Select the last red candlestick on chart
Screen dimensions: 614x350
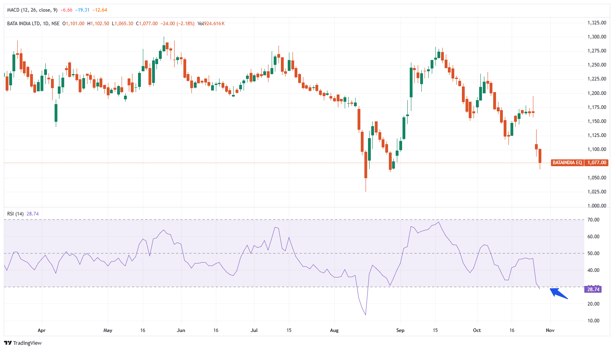click(540, 156)
